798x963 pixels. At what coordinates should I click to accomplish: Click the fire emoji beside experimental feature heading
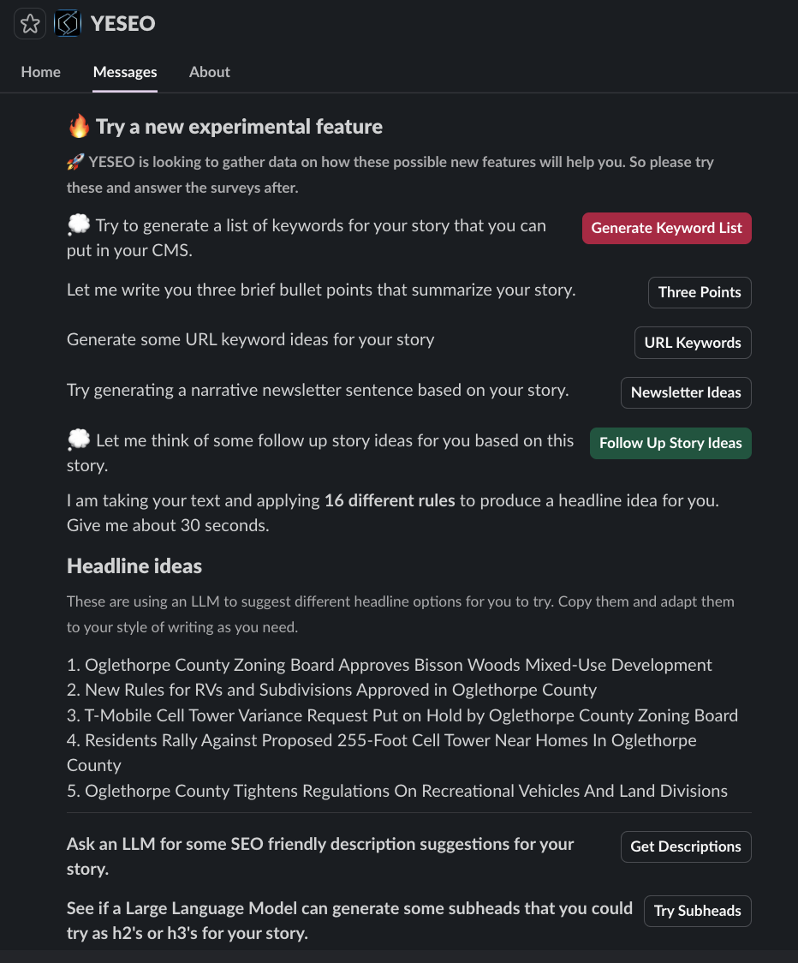79,127
